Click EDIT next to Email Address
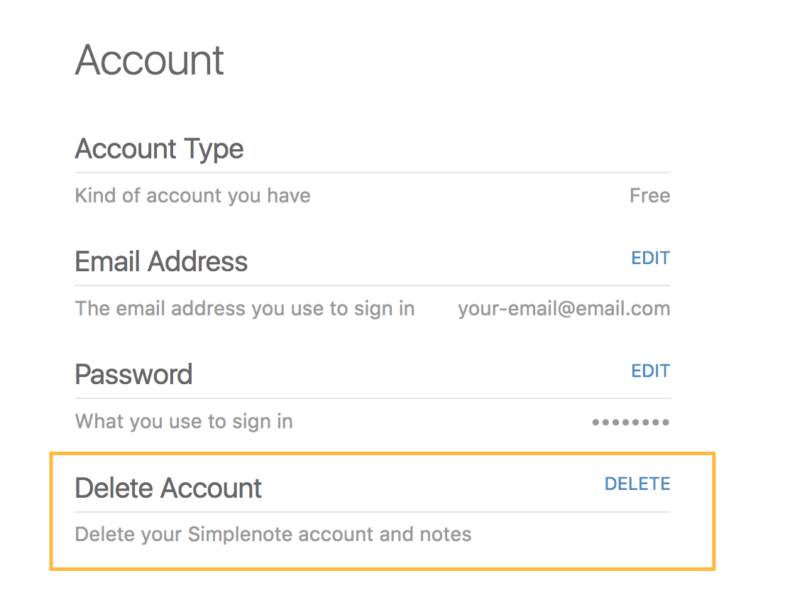 click(650, 258)
